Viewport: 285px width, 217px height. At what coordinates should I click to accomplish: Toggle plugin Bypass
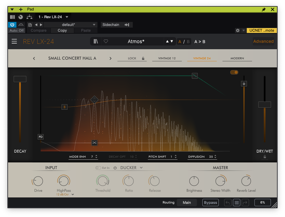(x=210, y=203)
